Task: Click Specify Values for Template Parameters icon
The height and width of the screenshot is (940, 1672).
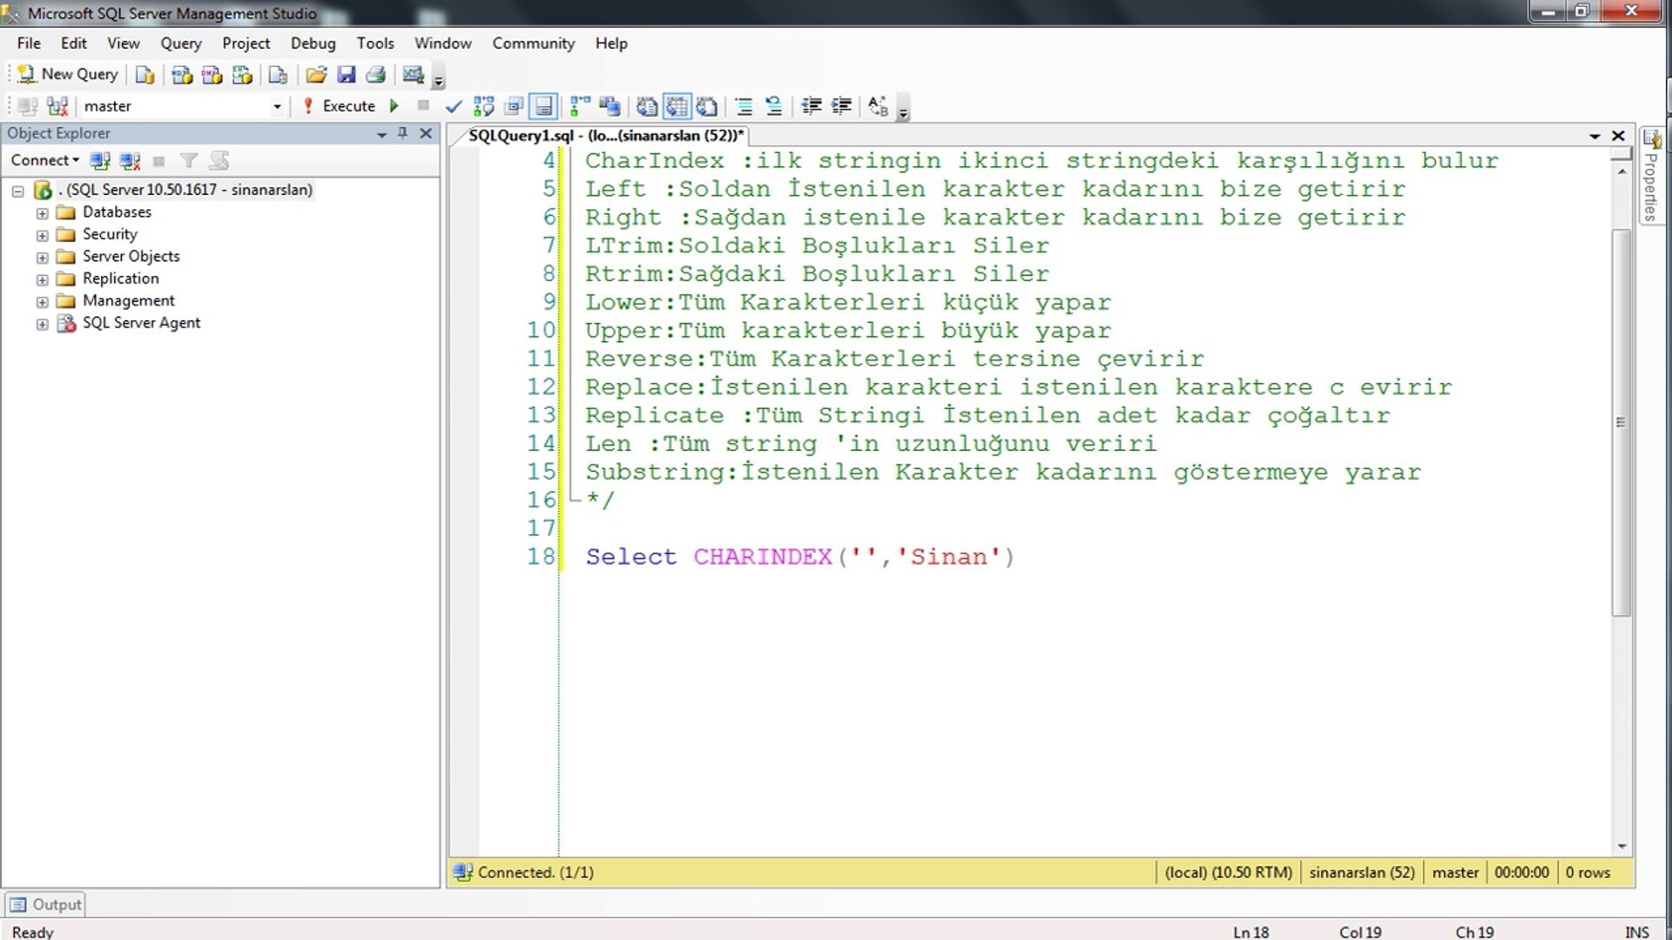Action: (x=879, y=106)
